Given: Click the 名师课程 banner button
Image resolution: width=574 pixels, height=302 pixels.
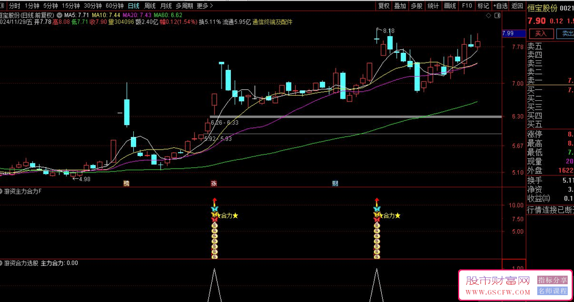Looking at the screenshot, I should pos(552,291).
